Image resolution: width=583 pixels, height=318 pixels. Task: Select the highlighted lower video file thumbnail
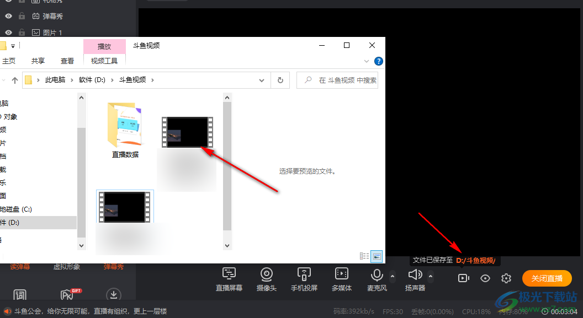(125, 207)
